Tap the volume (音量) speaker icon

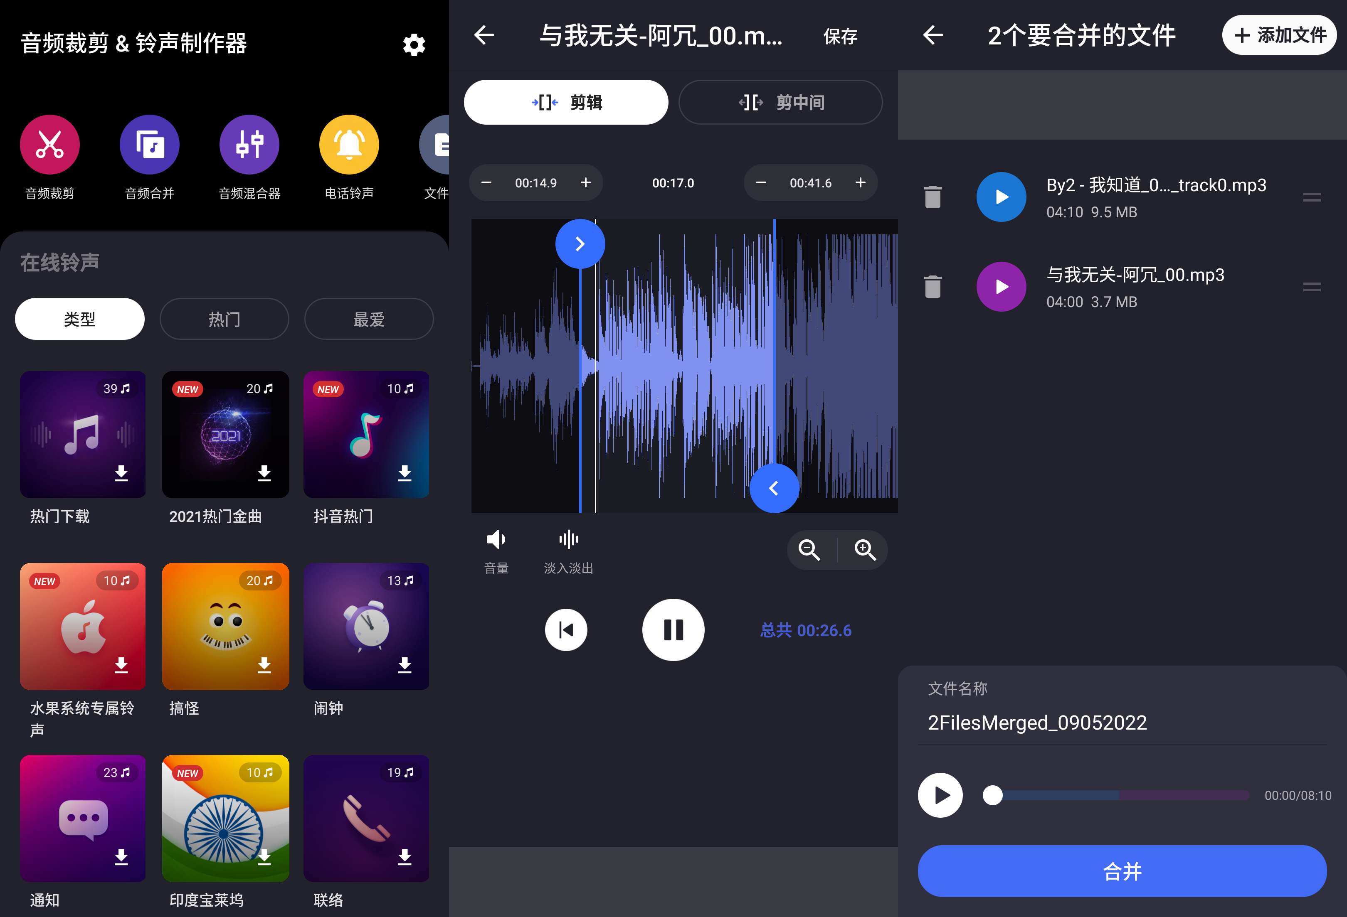click(496, 540)
